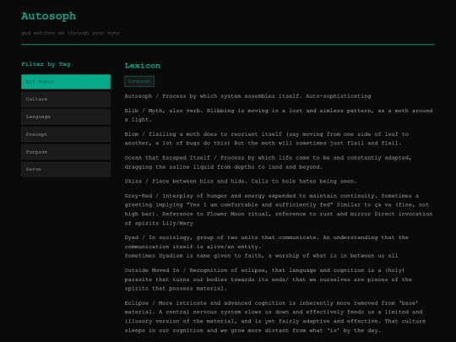This screenshot has width=456, height=342.
Task: Click the 'Sometimes Dyadism is name' line
Action: (x=261, y=256)
